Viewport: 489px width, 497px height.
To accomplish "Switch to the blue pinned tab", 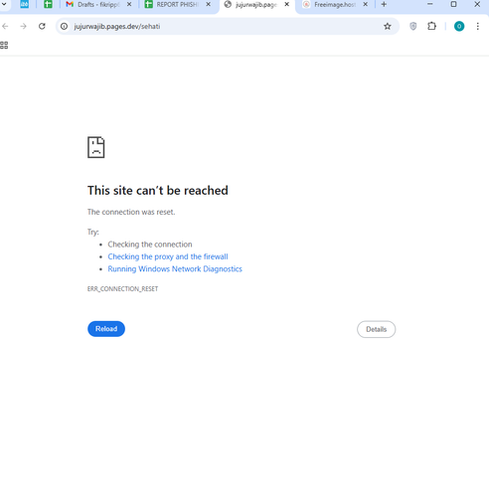I will pos(24,4).
